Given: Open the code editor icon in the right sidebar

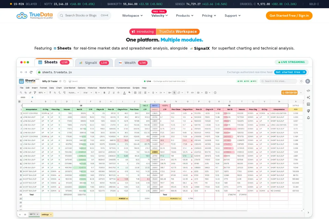Looking at the screenshot, I should tap(308, 91).
